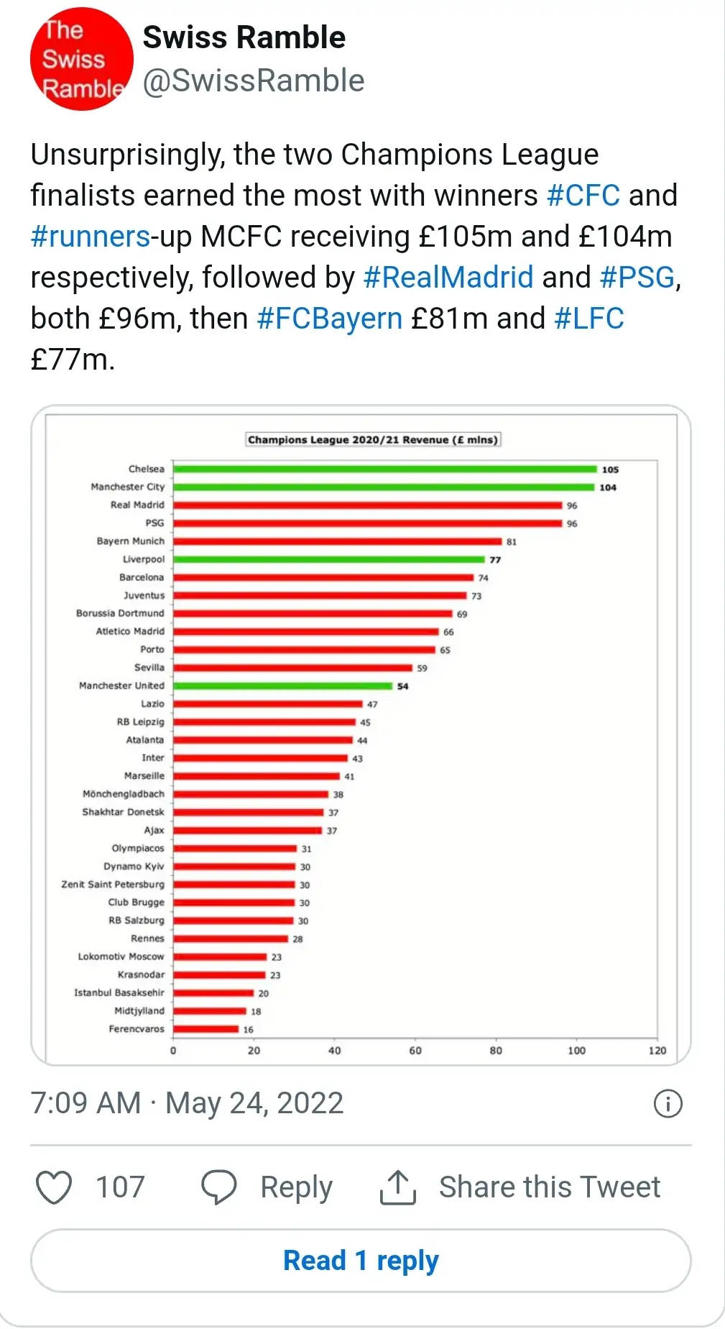
Task: Visit the @SwissRamble handle link
Action: (x=253, y=81)
